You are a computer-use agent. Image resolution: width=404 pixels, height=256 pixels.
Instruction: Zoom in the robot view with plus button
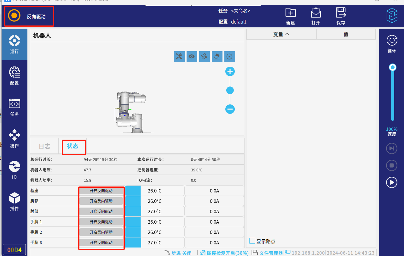[230, 72]
